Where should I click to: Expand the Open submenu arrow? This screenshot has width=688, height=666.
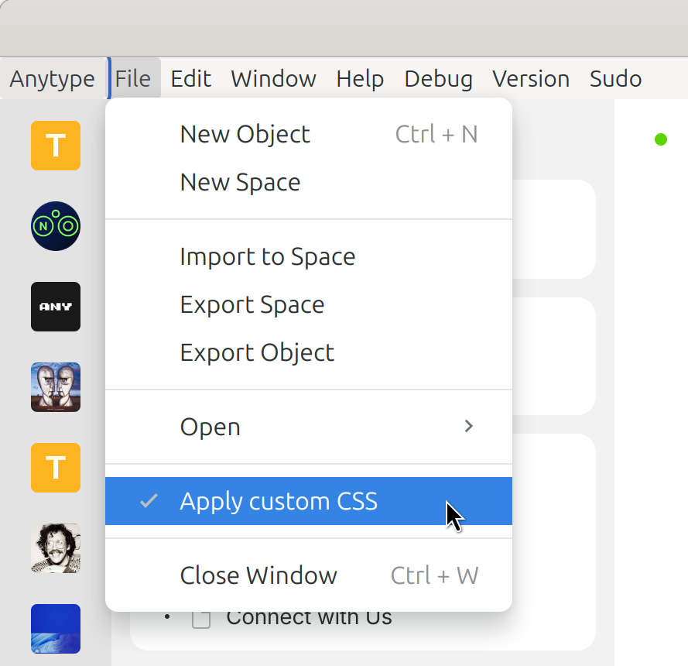pos(467,426)
